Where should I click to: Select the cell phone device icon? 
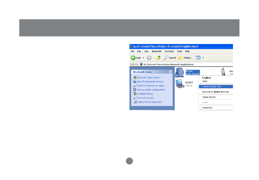[x=223, y=72]
